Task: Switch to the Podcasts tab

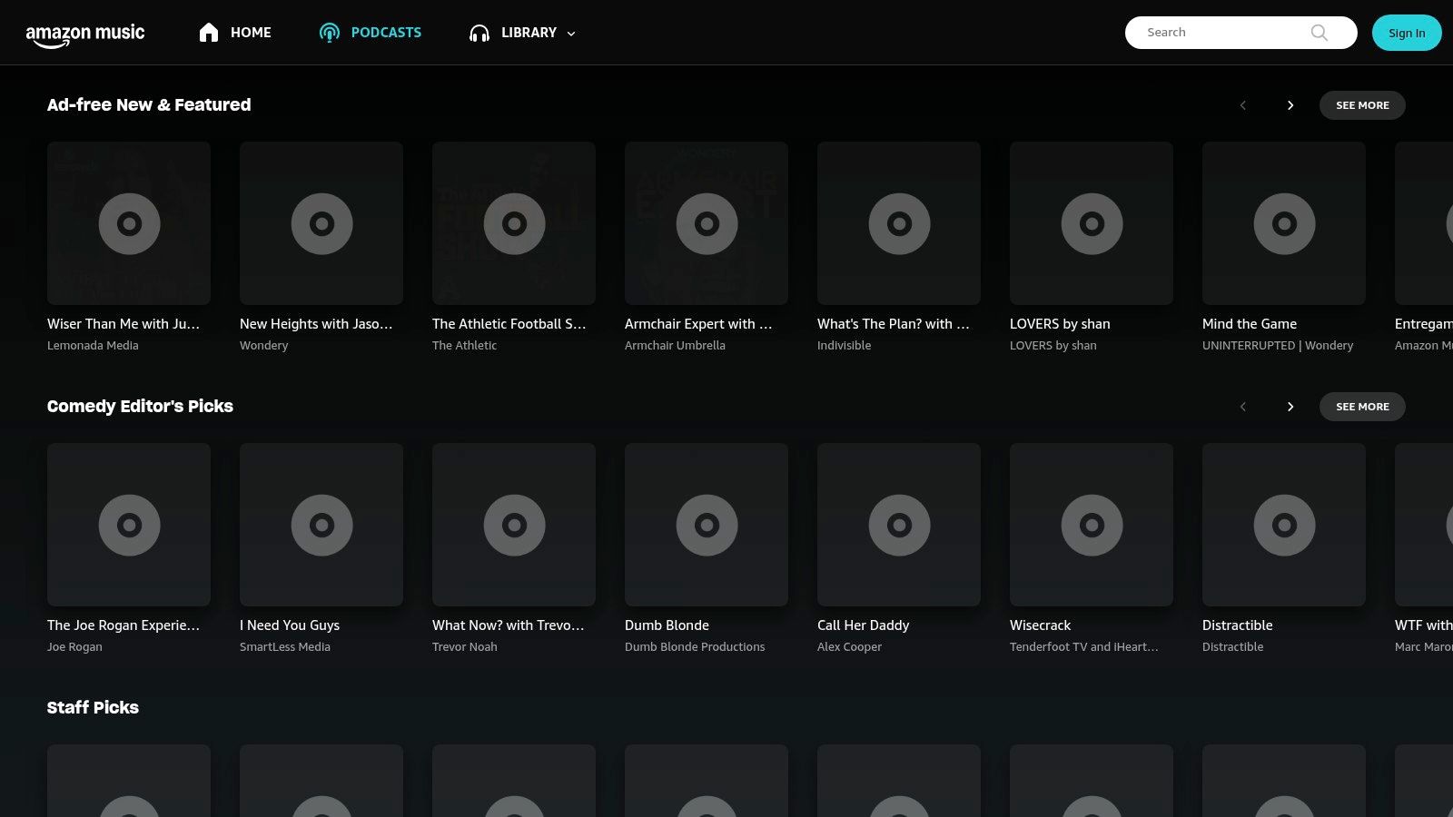Action: (x=386, y=32)
